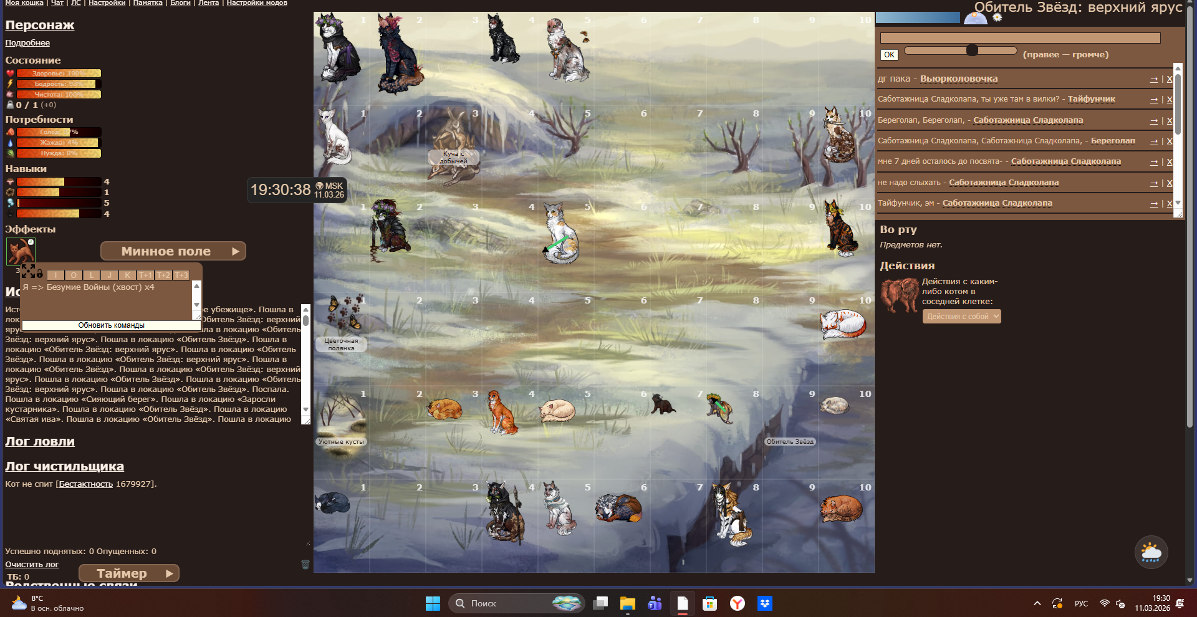Screen dimensions: 1197x617
Task: Click the OK button under the chat input
Action: 889,55
